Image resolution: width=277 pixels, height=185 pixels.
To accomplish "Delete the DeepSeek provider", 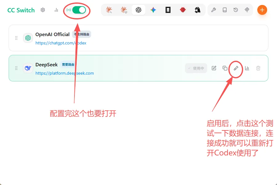I will coord(258,68).
